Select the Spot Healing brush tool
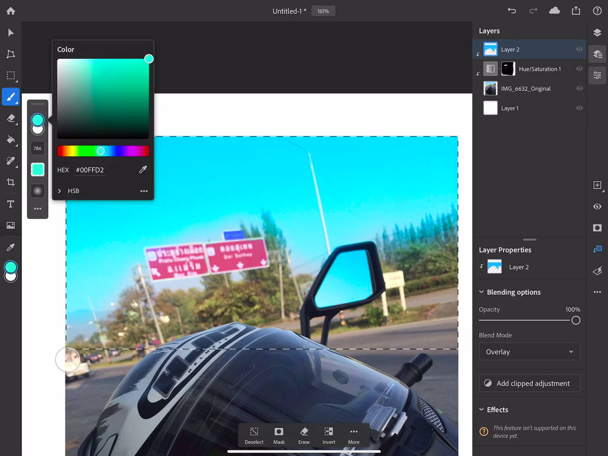Viewport: 608px width, 456px height. [x=11, y=161]
